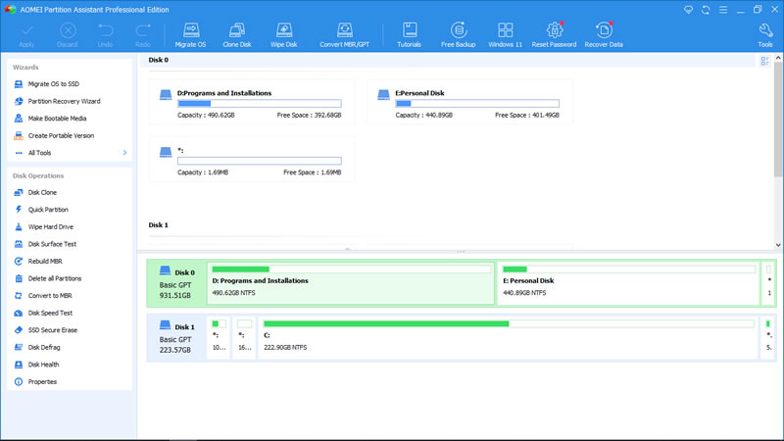Open the Tutorials toolbar button
The height and width of the screenshot is (441, 784).
pyautogui.click(x=409, y=35)
